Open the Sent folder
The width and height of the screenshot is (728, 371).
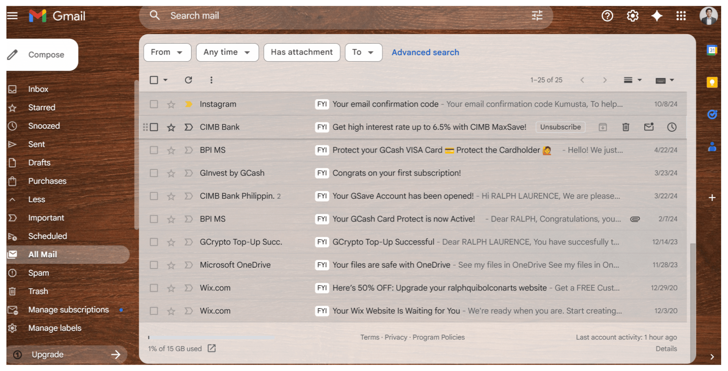click(36, 144)
